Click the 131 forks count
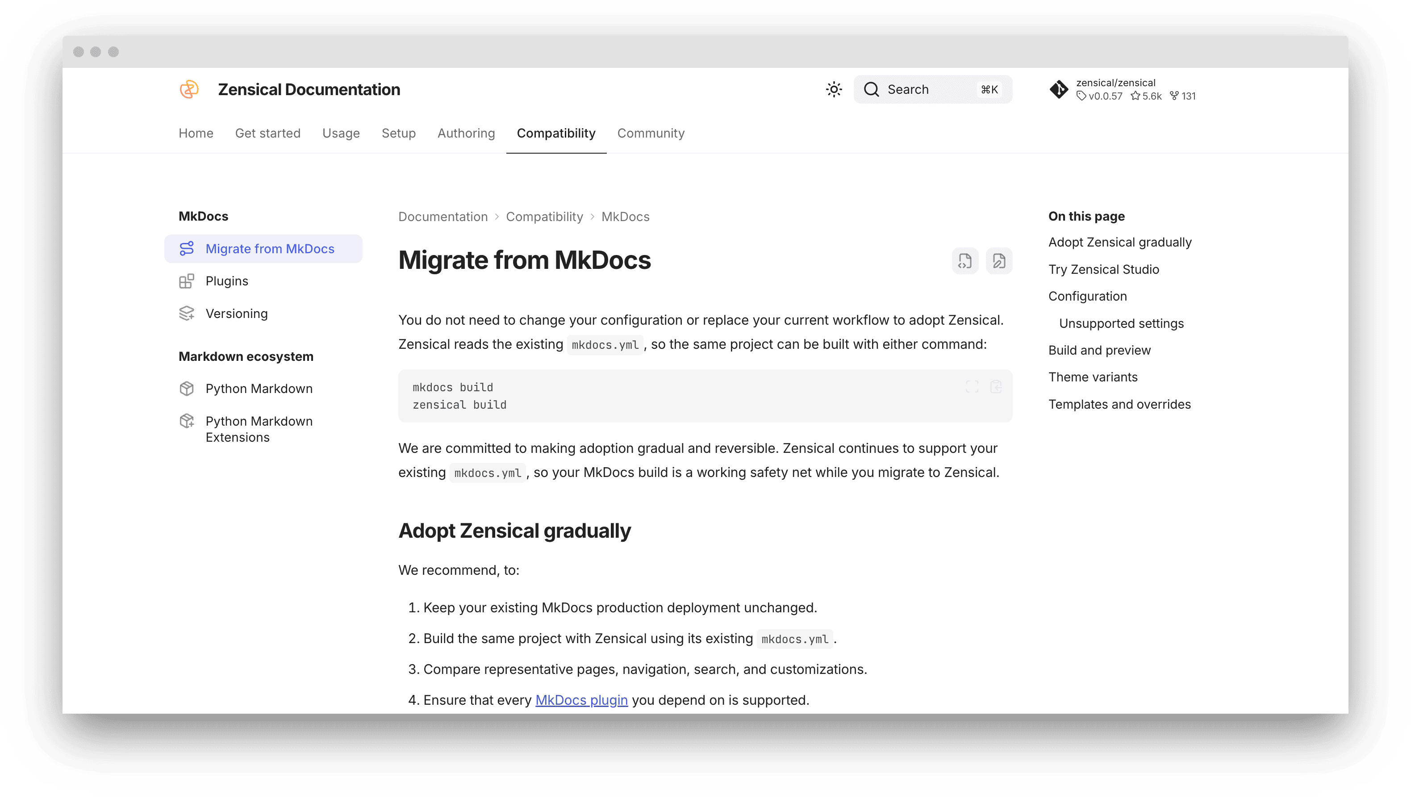Image resolution: width=1411 pixels, height=803 pixels. tap(1183, 96)
